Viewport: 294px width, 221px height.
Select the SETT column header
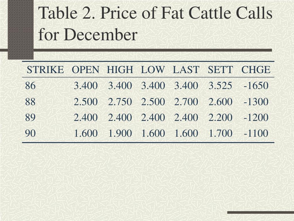[x=220, y=70]
